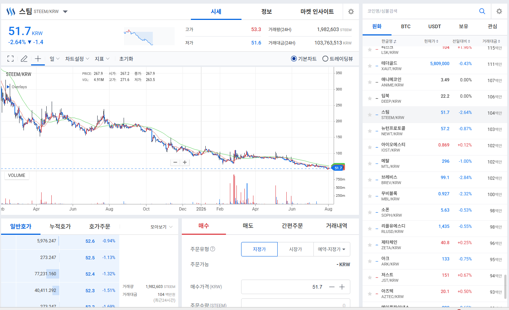Toggle favorite star for 저스트 JST/KRW
This screenshot has height=310, width=509.
(x=370, y=277)
